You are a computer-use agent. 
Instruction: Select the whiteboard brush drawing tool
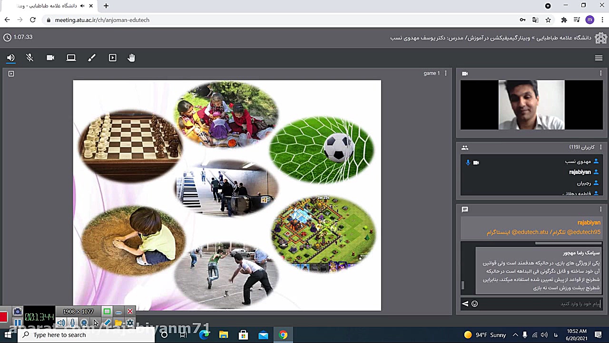pyautogui.click(x=92, y=58)
